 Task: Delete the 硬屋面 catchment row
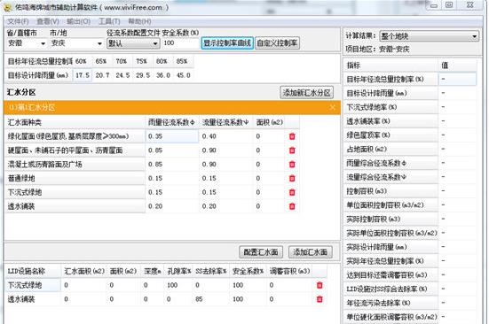coord(292,150)
